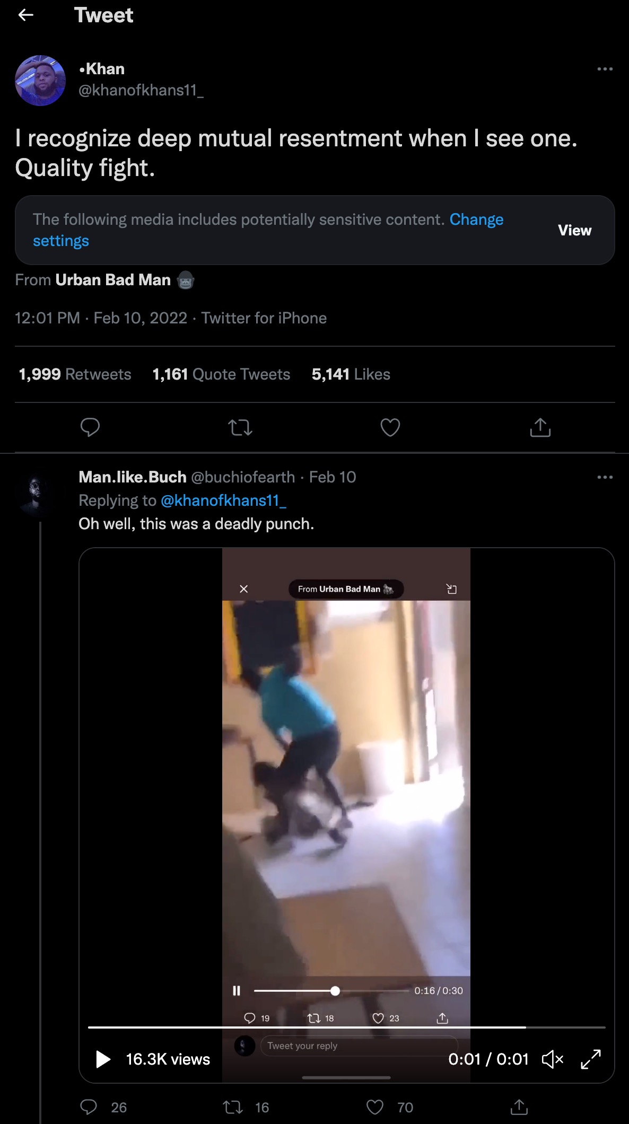Screen dimensions: 629x1124
Task: Play the reply video
Action: [103, 1059]
